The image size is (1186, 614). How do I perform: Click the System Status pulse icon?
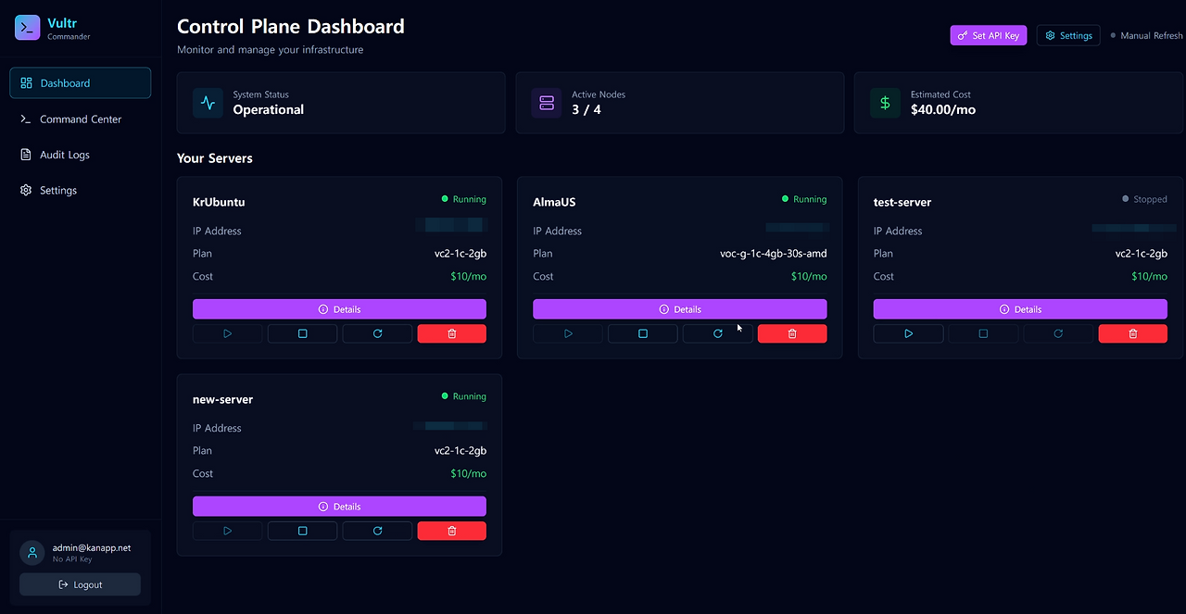click(208, 103)
